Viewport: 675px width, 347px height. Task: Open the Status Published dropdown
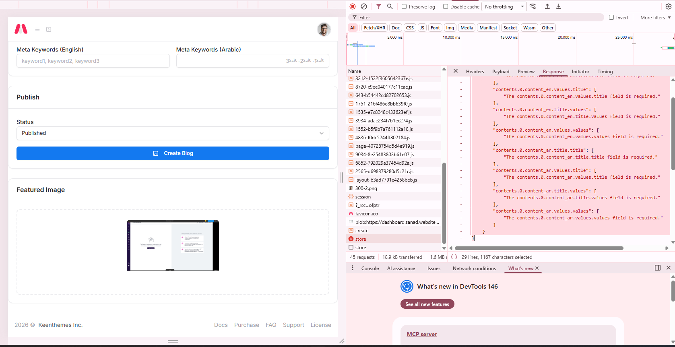pyautogui.click(x=173, y=133)
